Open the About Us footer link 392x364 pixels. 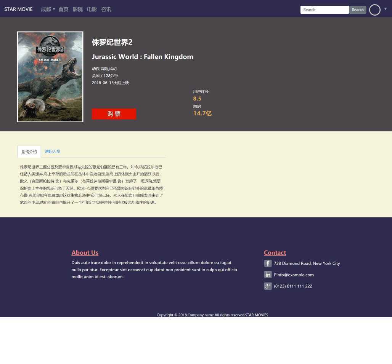[x=85, y=252]
